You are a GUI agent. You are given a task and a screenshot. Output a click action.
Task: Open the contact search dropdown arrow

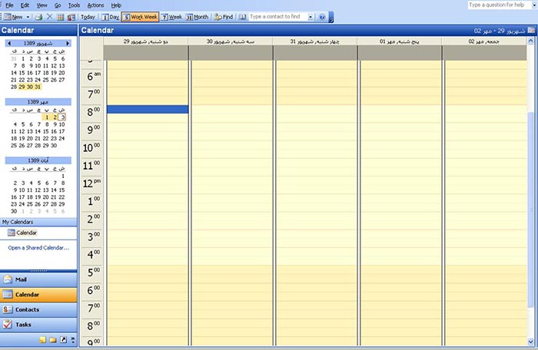(x=311, y=16)
